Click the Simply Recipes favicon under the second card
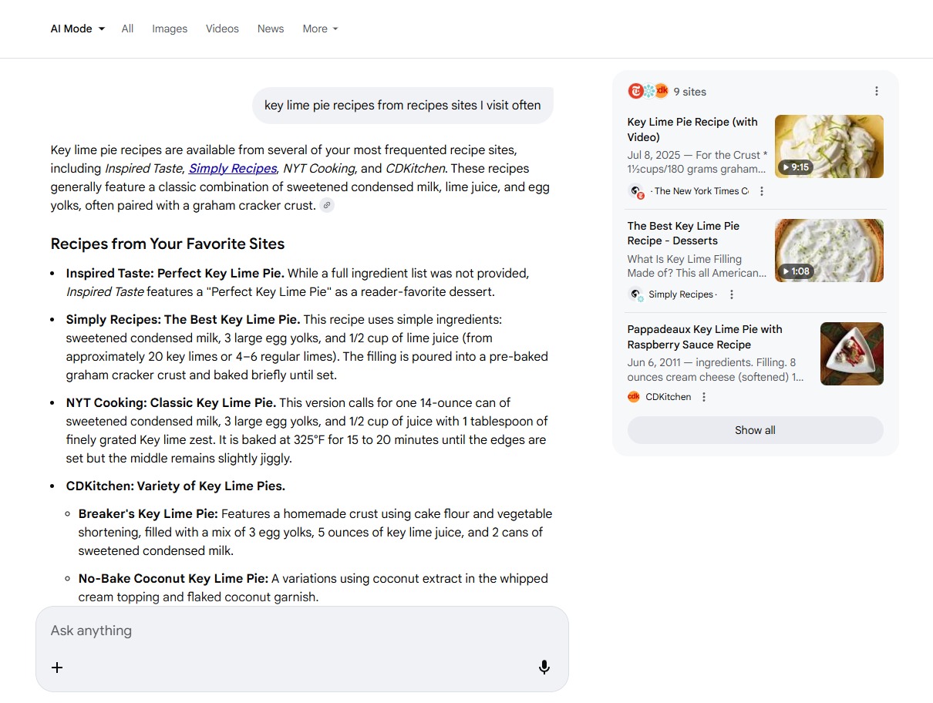The height and width of the screenshot is (703, 933). point(635,294)
